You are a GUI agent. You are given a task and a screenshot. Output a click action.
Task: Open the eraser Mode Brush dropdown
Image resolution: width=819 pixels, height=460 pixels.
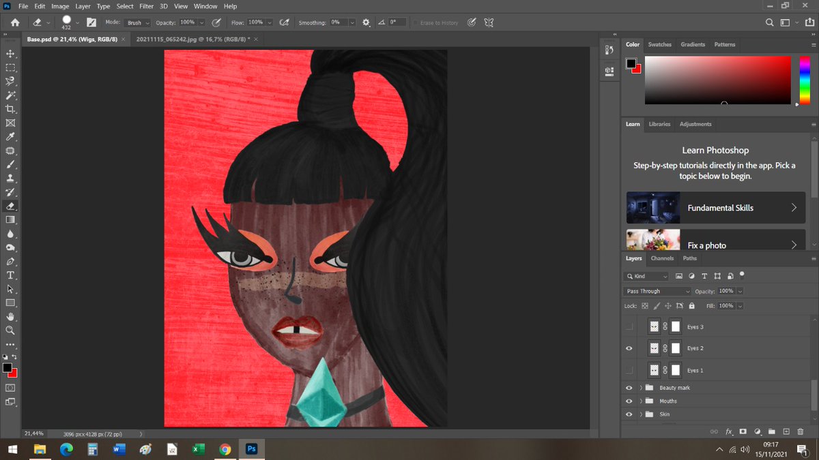click(x=138, y=22)
